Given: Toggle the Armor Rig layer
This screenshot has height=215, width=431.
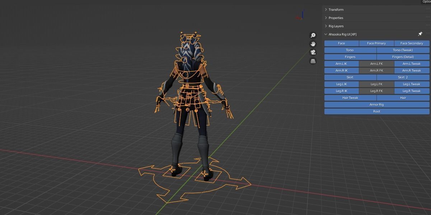Looking at the screenshot, I should 377,105.
